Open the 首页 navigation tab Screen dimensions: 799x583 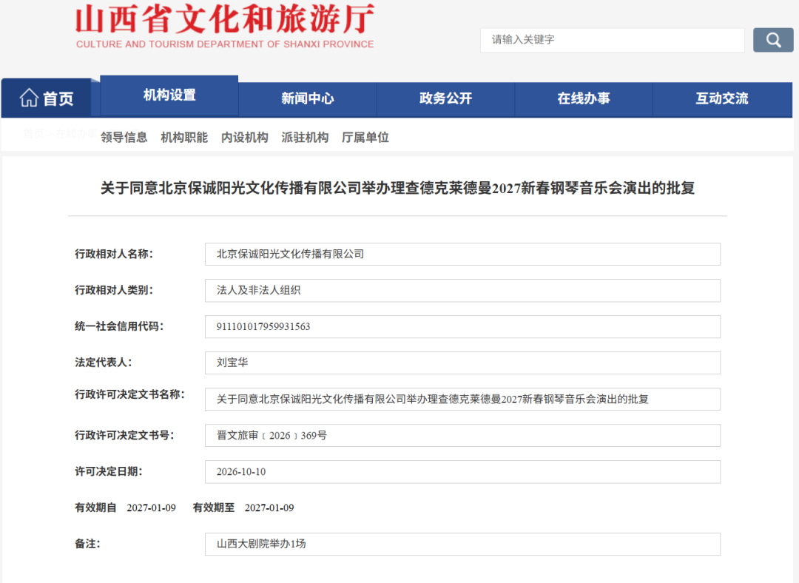(x=47, y=98)
